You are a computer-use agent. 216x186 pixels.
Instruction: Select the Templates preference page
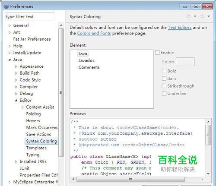tap(36, 148)
